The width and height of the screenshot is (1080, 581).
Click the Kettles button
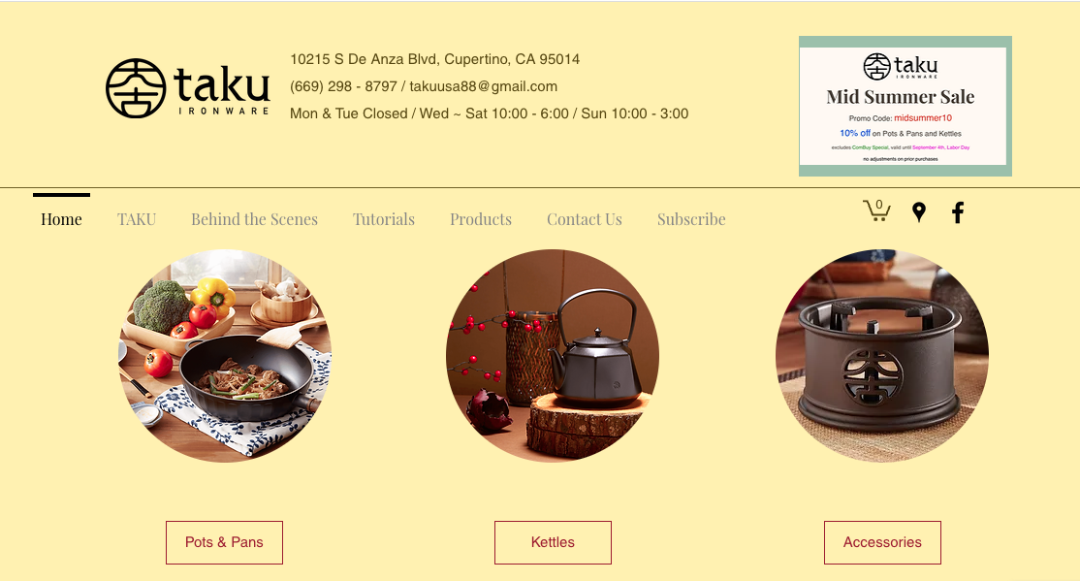pos(553,542)
